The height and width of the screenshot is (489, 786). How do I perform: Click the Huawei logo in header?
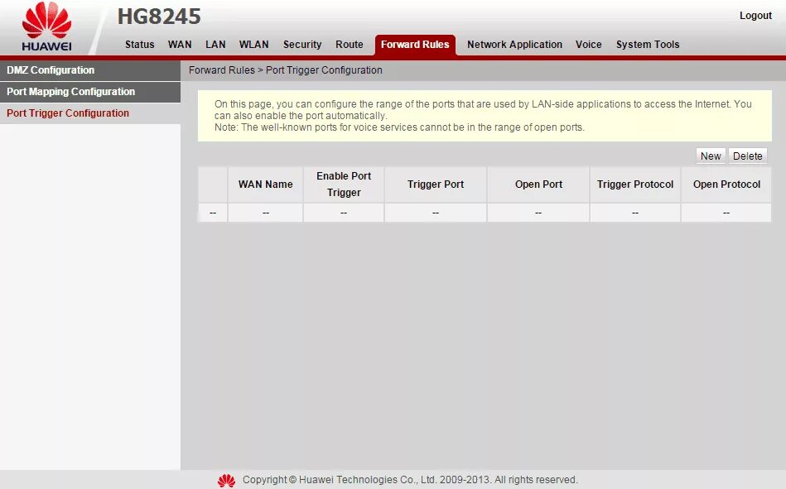(46, 26)
